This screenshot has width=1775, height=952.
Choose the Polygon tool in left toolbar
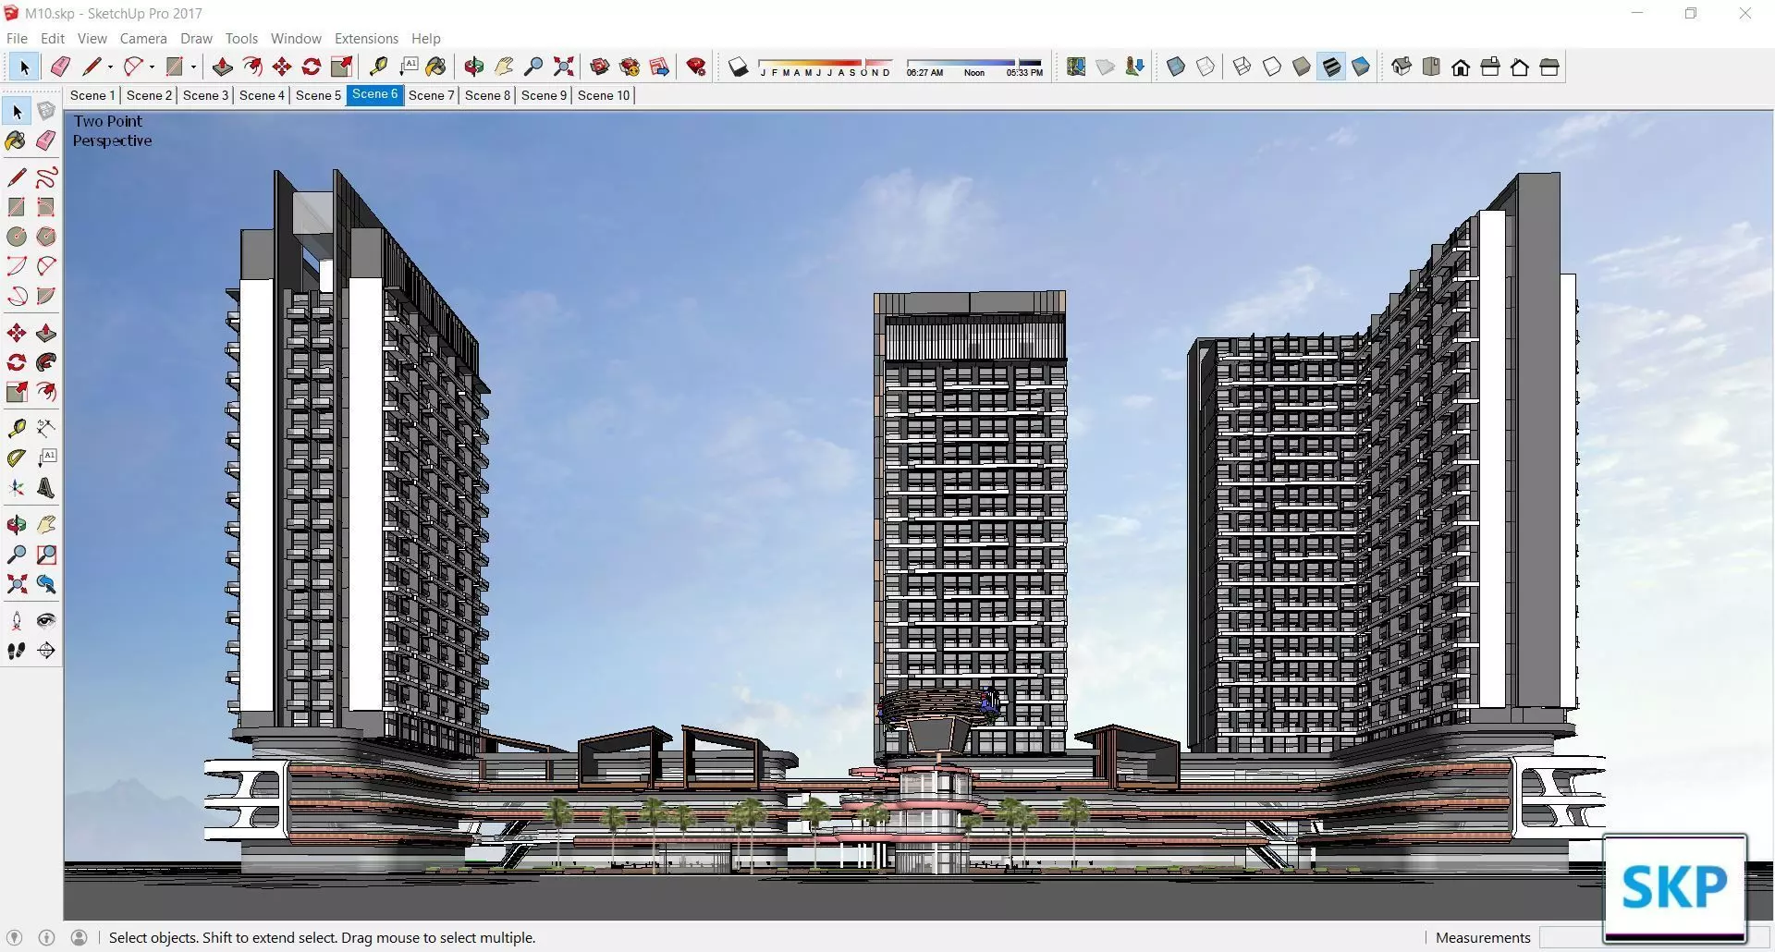(46, 237)
